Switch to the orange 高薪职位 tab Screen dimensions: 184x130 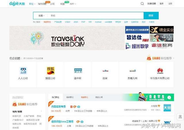pyautogui.click(x=84, y=97)
